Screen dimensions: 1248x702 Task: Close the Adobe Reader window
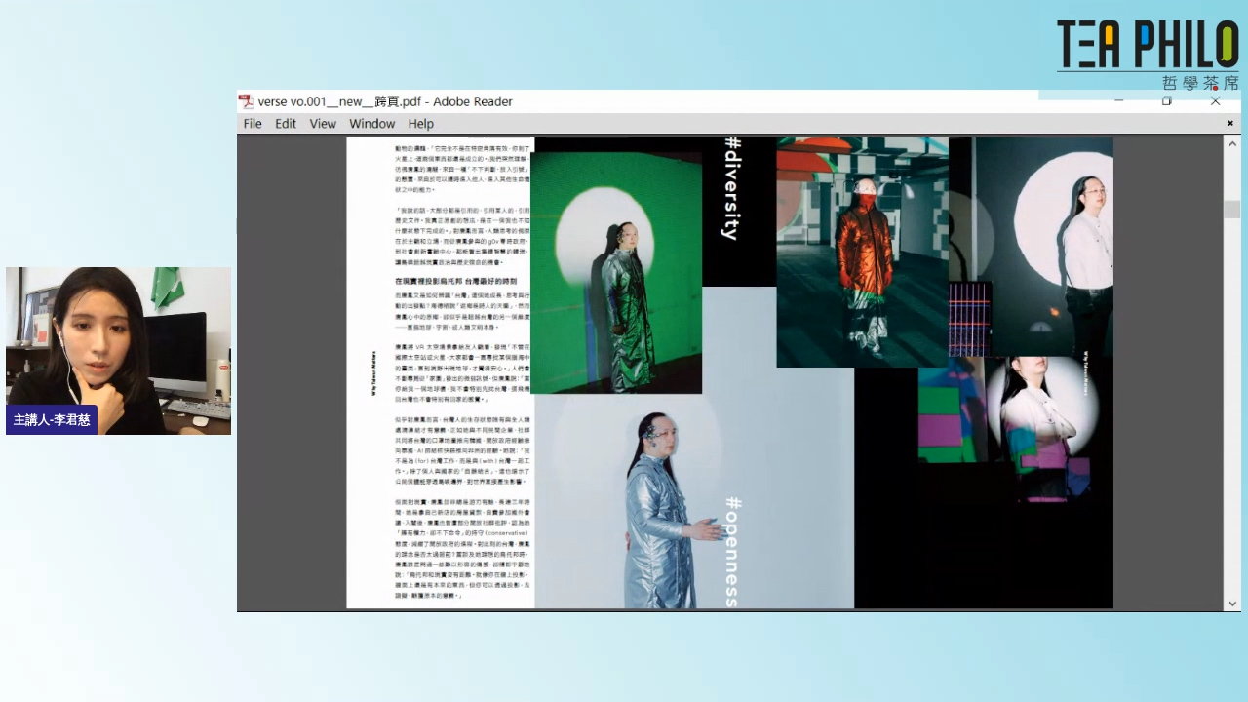tap(1215, 101)
